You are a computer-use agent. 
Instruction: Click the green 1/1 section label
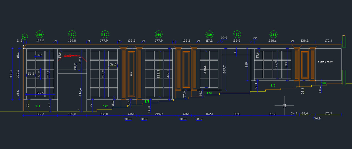(x=38, y=106)
